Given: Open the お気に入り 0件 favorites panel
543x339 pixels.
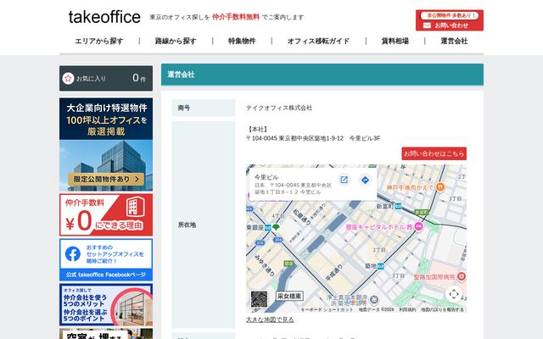Looking at the screenshot, I should point(106,78).
